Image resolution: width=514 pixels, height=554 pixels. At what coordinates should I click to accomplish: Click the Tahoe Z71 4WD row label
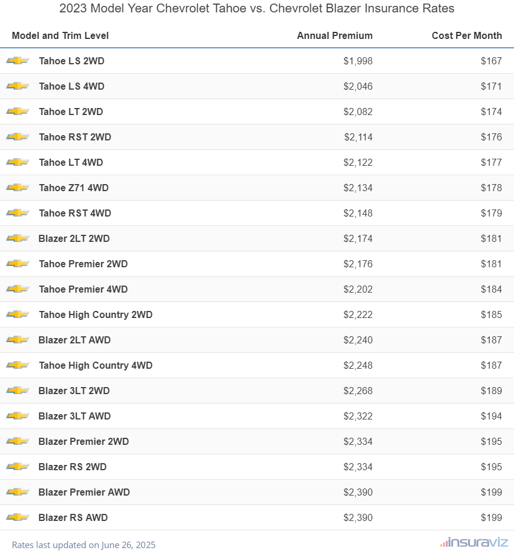point(74,188)
